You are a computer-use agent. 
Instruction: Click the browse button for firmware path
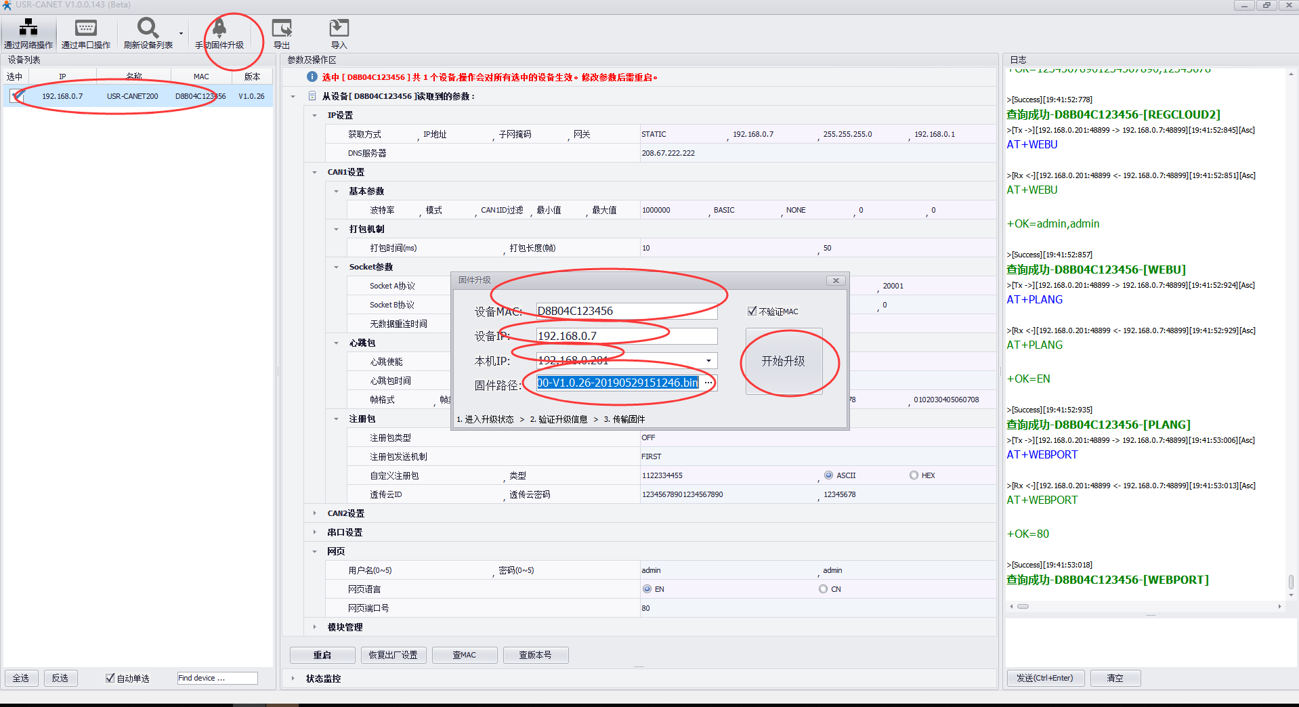pyautogui.click(x=708, y=383)
